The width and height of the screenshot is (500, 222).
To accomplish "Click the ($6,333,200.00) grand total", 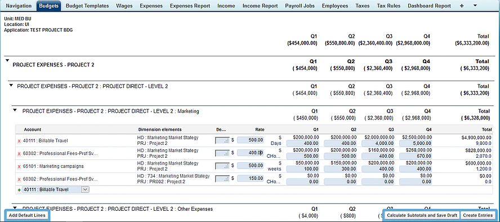I will click(x=472, y=43).
